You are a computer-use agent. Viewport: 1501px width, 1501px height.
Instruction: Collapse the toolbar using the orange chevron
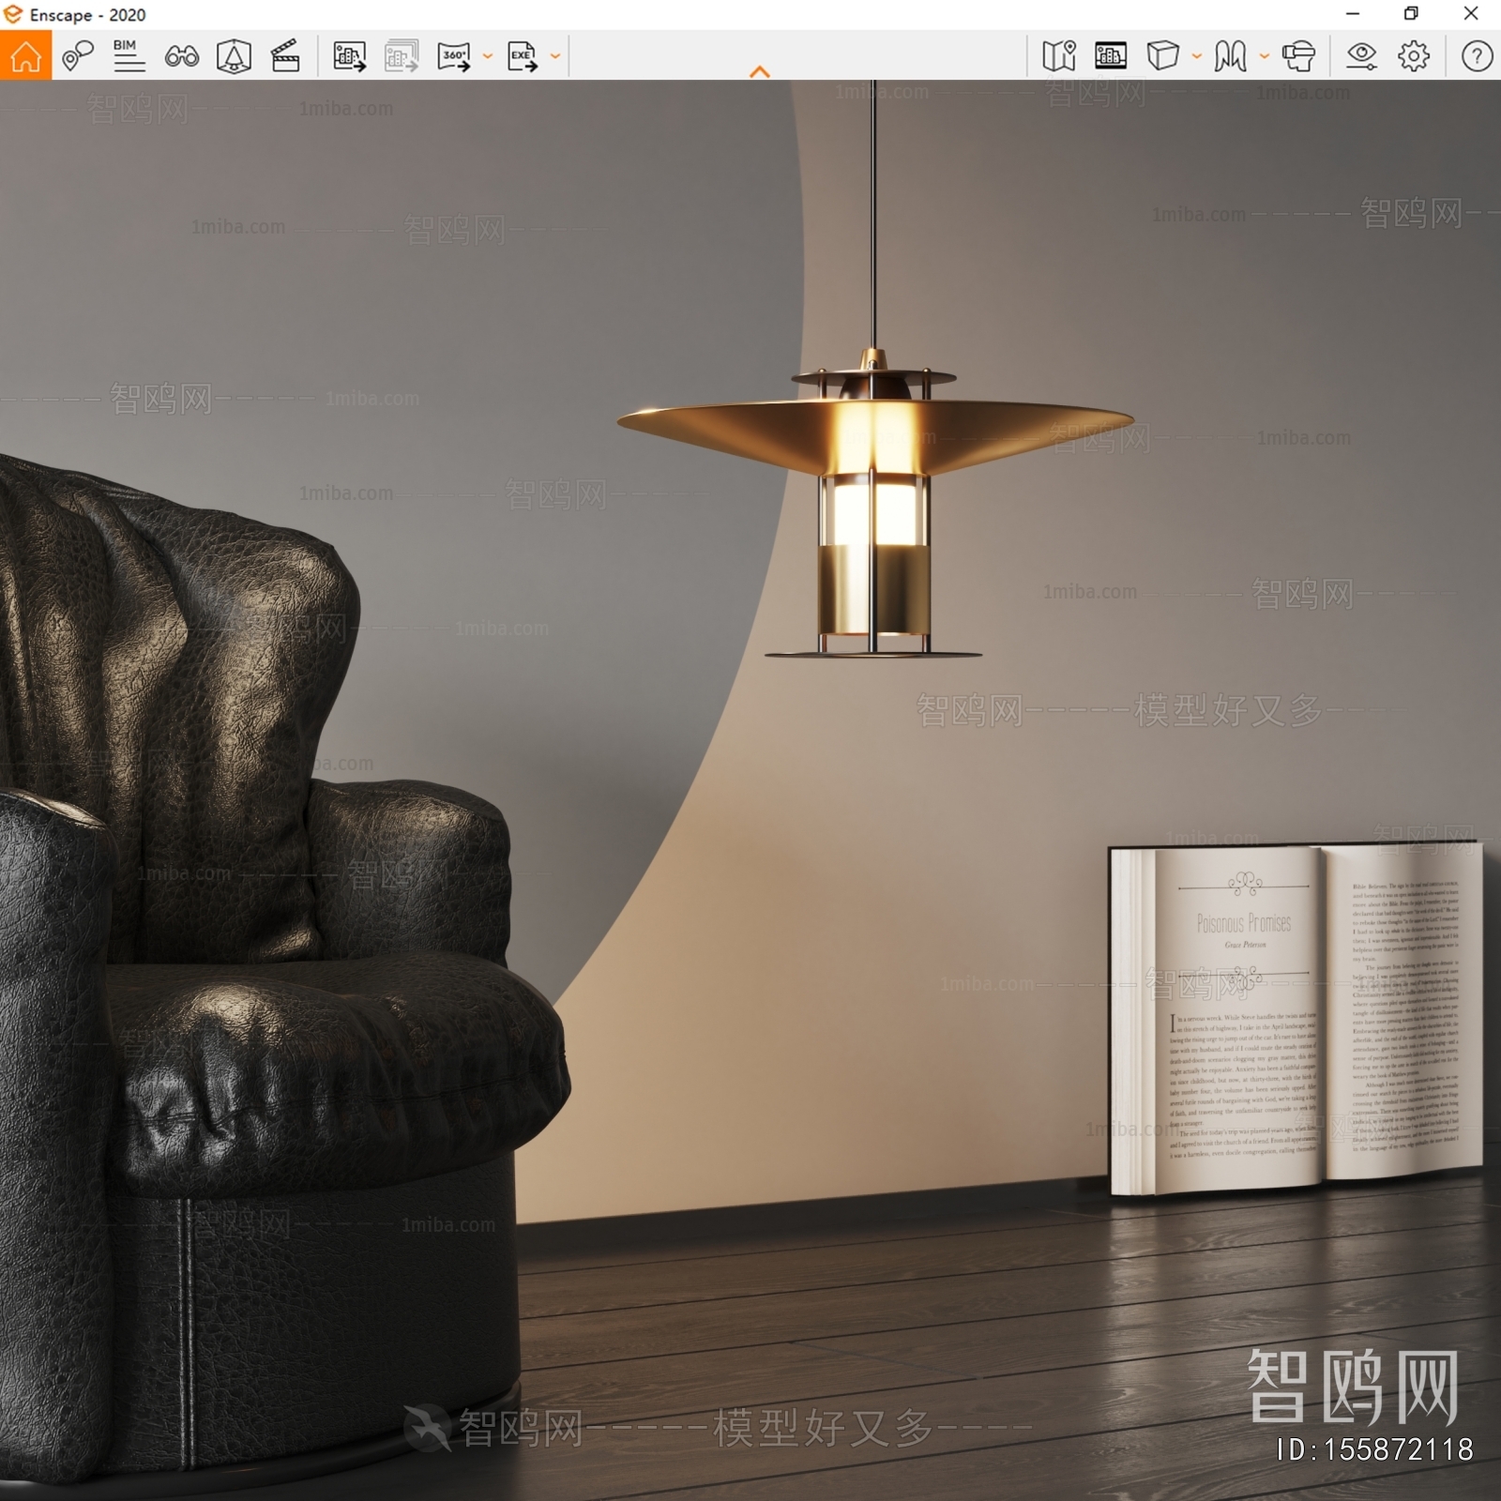coord(760,71)
